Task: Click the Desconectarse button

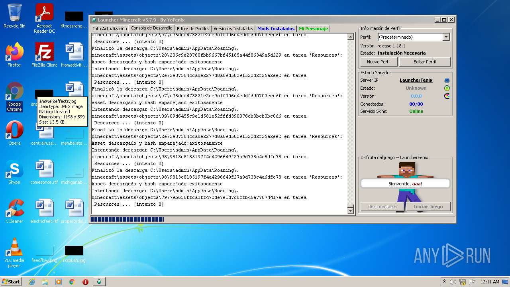Action: (382, 206)
